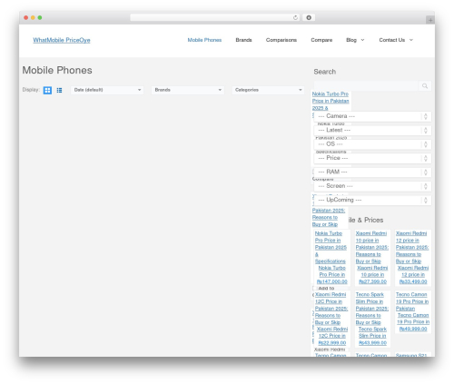The height and width of the screenshot is (384, 454).
Task: Click the Mobile Phones page heading
Action: tap(57, 70)
